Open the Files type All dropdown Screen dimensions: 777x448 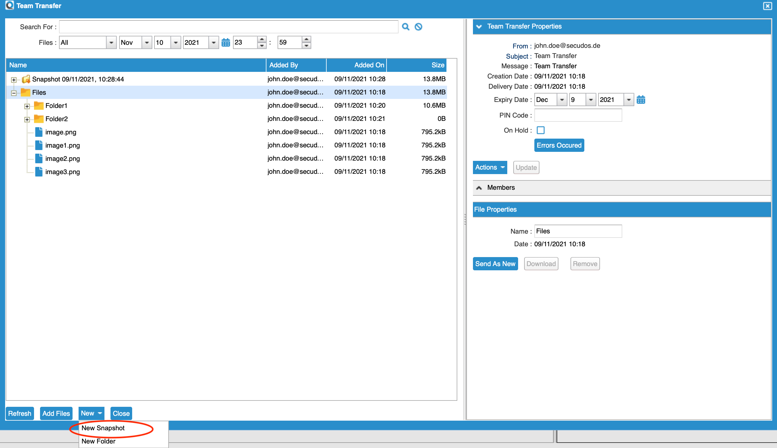pyautogui.click(x=111, y=42)
